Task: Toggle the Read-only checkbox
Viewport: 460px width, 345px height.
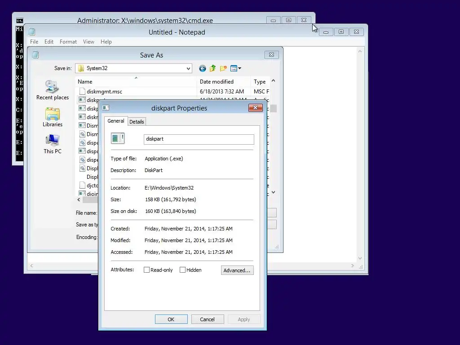Action: click(x=147, y=270)
